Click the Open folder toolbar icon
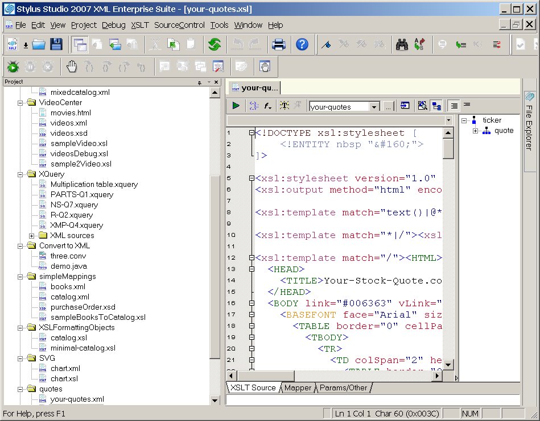 [x=39, y=44]
